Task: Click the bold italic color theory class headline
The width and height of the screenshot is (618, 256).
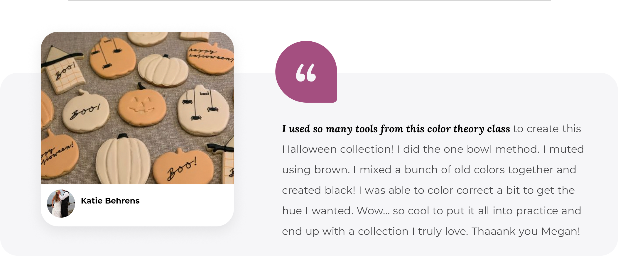Action: pos(396,129)
